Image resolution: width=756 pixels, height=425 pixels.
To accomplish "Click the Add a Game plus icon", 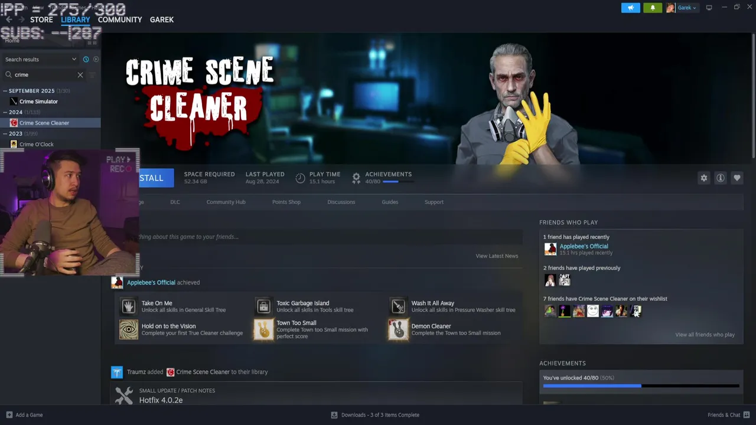I will (9, 415).
